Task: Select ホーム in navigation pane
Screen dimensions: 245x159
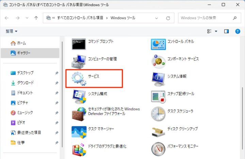Action: [x=30, y=43]
